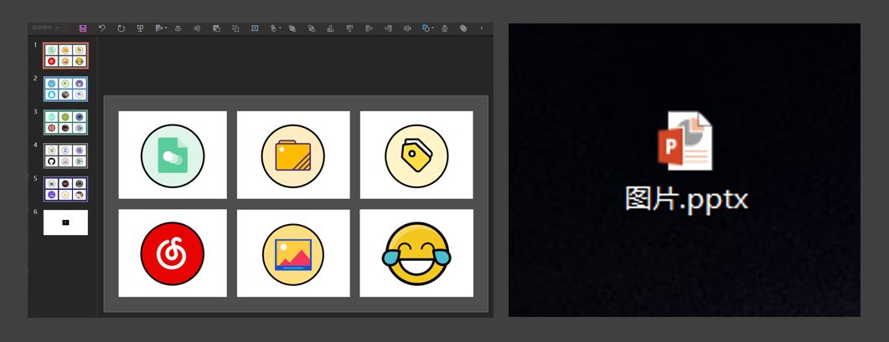Select slide 1 thumbnail
889x342 pixels.
click(65, 55)
